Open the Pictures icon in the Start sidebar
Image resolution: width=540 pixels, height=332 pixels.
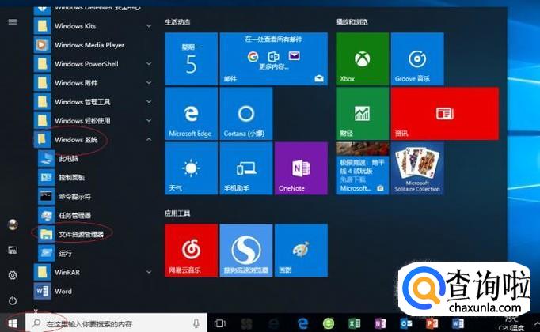[x=13, y=250]
